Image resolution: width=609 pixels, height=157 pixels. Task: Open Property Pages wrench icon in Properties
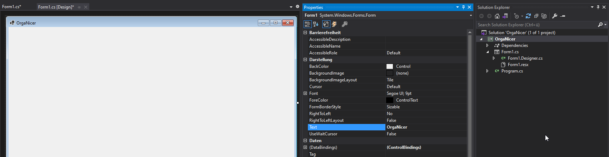point(345,24)
